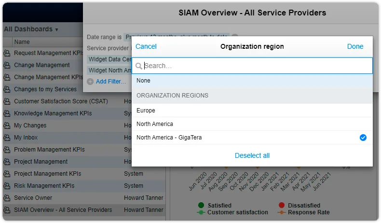Open the Project Management dashboard

pyautogui.click(x=41, y=162)
